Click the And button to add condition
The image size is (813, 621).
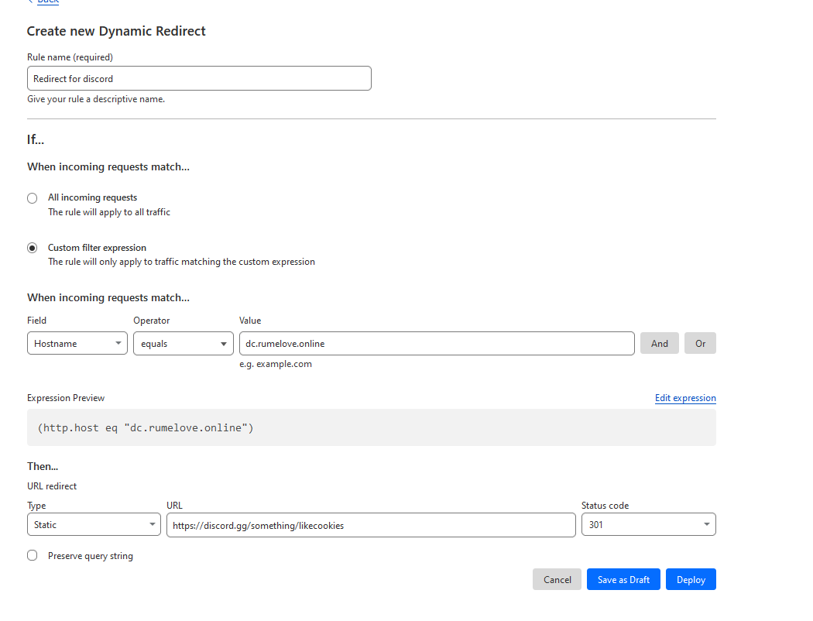(659, 343)
